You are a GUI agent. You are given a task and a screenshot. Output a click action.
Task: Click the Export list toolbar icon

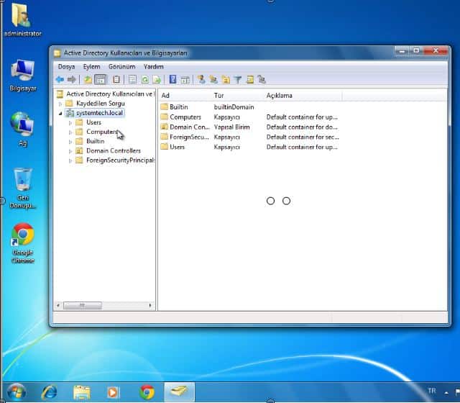[156, 79]
